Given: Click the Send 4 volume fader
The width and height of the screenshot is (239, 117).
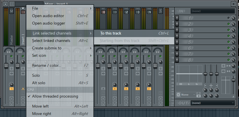Looking at the screenshot, I should (144, 65).
